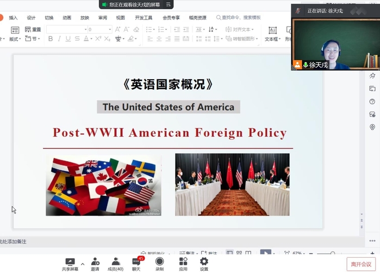Viewport: 380px width, 274px height.
Task: Start 录制 recording from meeting toolbar
Action: click(159, 262)
